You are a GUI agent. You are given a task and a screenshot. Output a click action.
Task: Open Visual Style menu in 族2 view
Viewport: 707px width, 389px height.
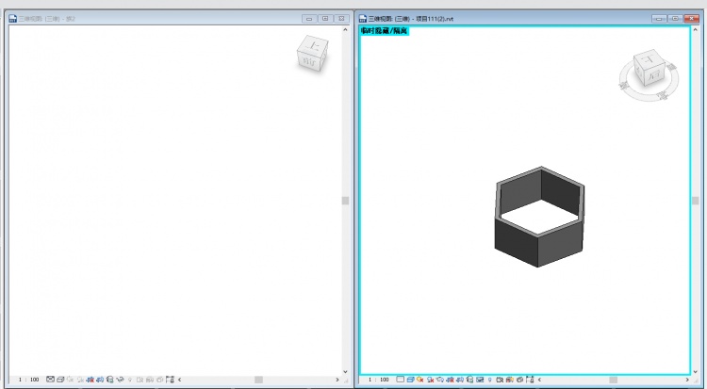click(x=60, y=380)
